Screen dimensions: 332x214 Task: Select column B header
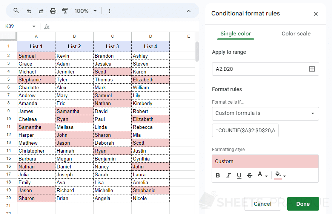(74, 37)
